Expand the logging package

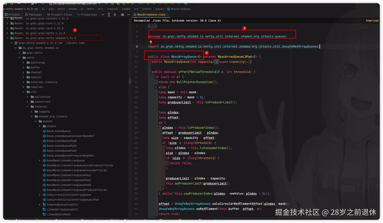(32, 112)
